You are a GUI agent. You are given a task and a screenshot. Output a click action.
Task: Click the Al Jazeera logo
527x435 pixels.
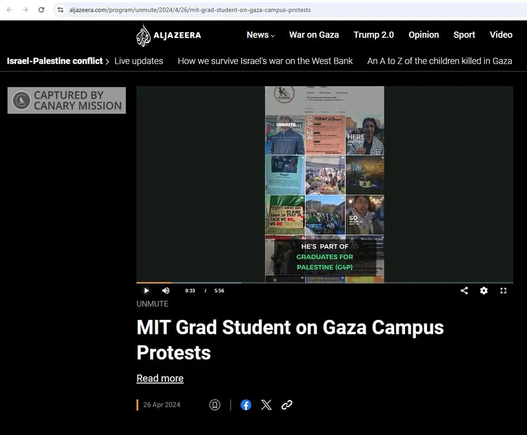(169, 34)
